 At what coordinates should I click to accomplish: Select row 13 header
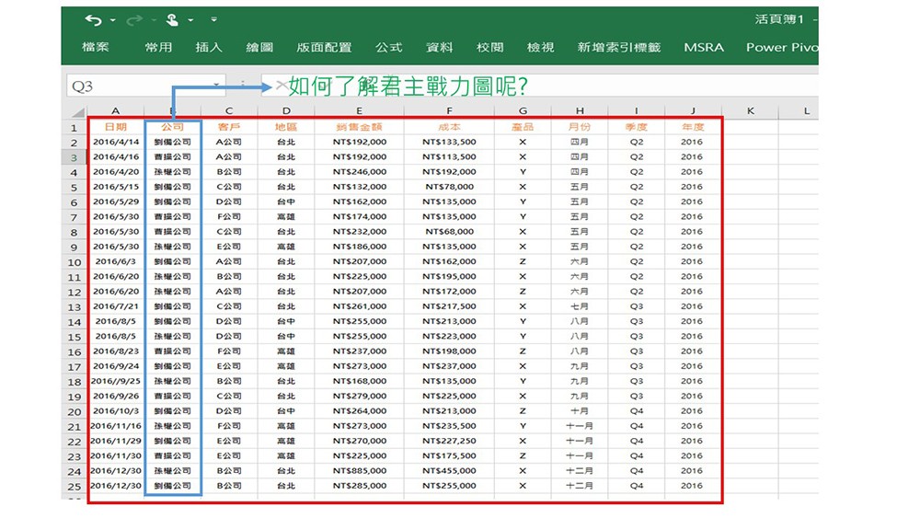(74, 306)
